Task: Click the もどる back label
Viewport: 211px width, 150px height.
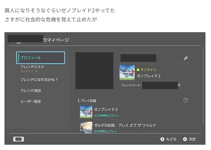Action: 171,139
